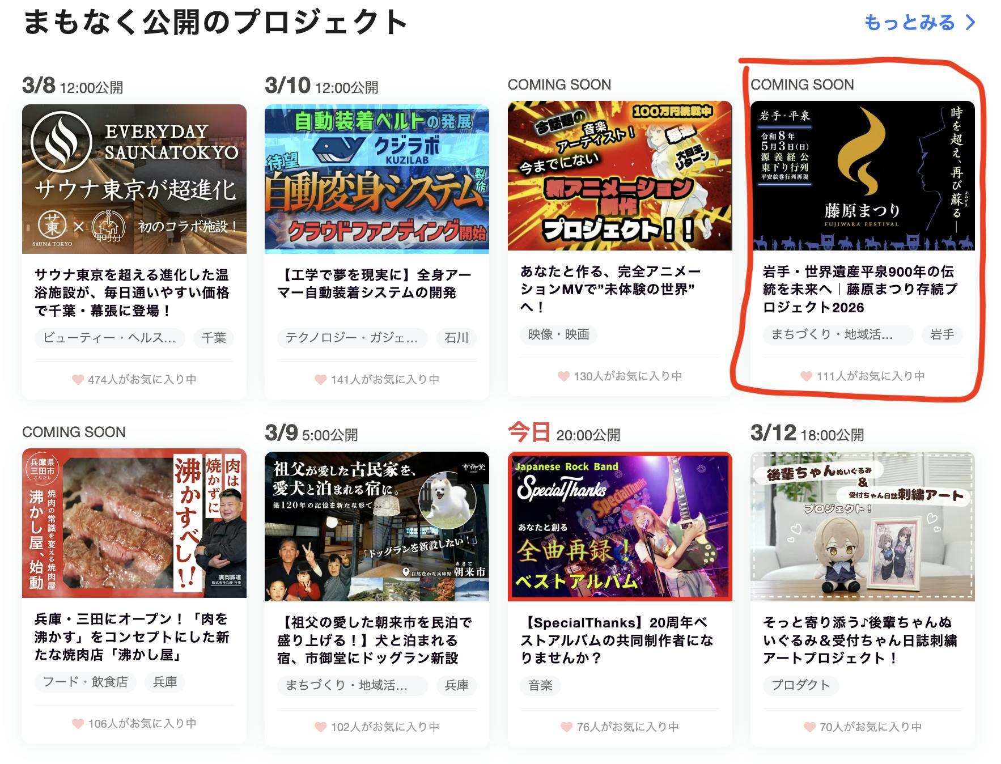Click heart icon on 後輩ちゃん plush card

coord(809,727)
